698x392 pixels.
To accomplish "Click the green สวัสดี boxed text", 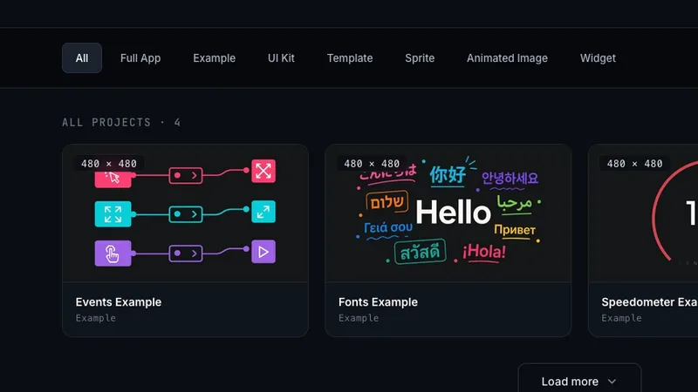I will point(421,252).
